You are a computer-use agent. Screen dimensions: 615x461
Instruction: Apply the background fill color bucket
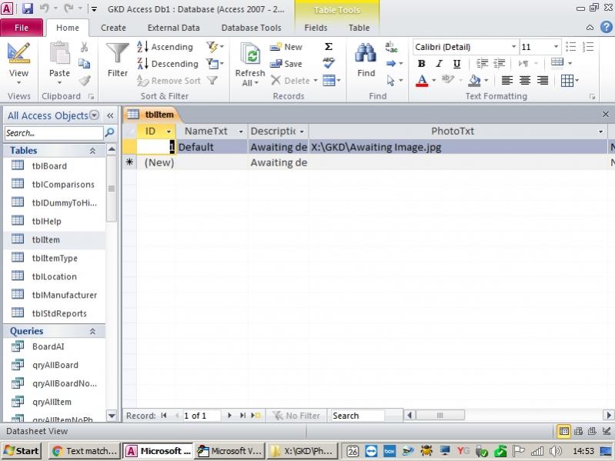point(475,80)
